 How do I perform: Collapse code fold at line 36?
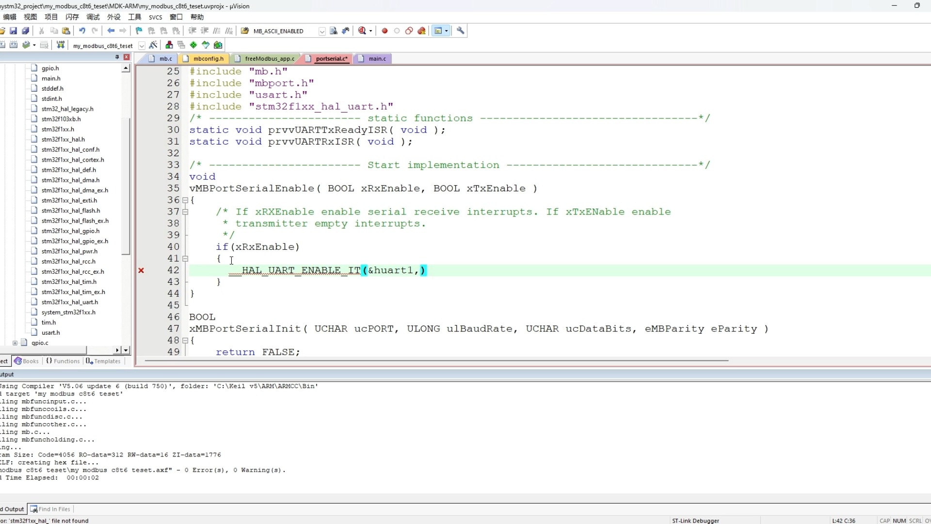pyautogui.click(x=185, y=200)
